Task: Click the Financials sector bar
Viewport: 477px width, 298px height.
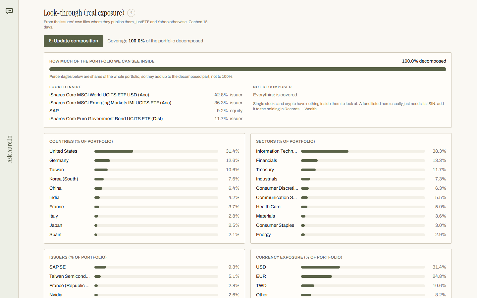Action: 363,161
